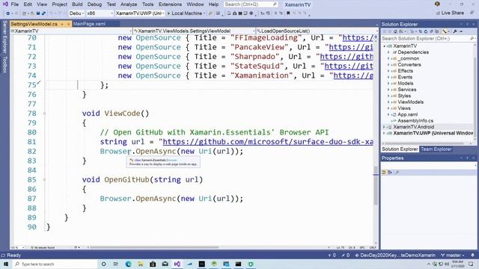Switch to Team Explorer tab
479x269 pixels.
436,149
